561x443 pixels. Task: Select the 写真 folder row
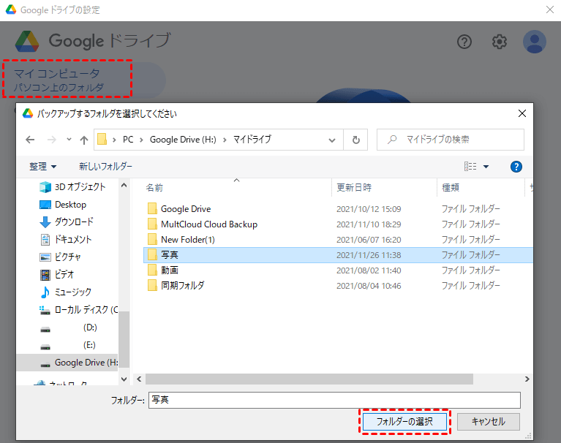coord(338,255)
